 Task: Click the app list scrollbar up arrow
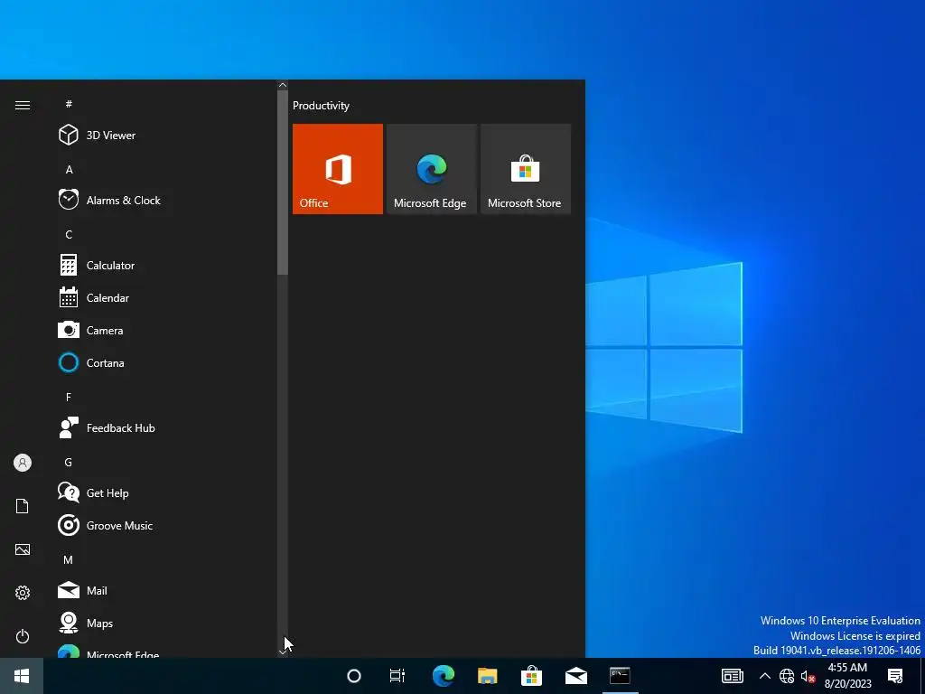[283, 85]
